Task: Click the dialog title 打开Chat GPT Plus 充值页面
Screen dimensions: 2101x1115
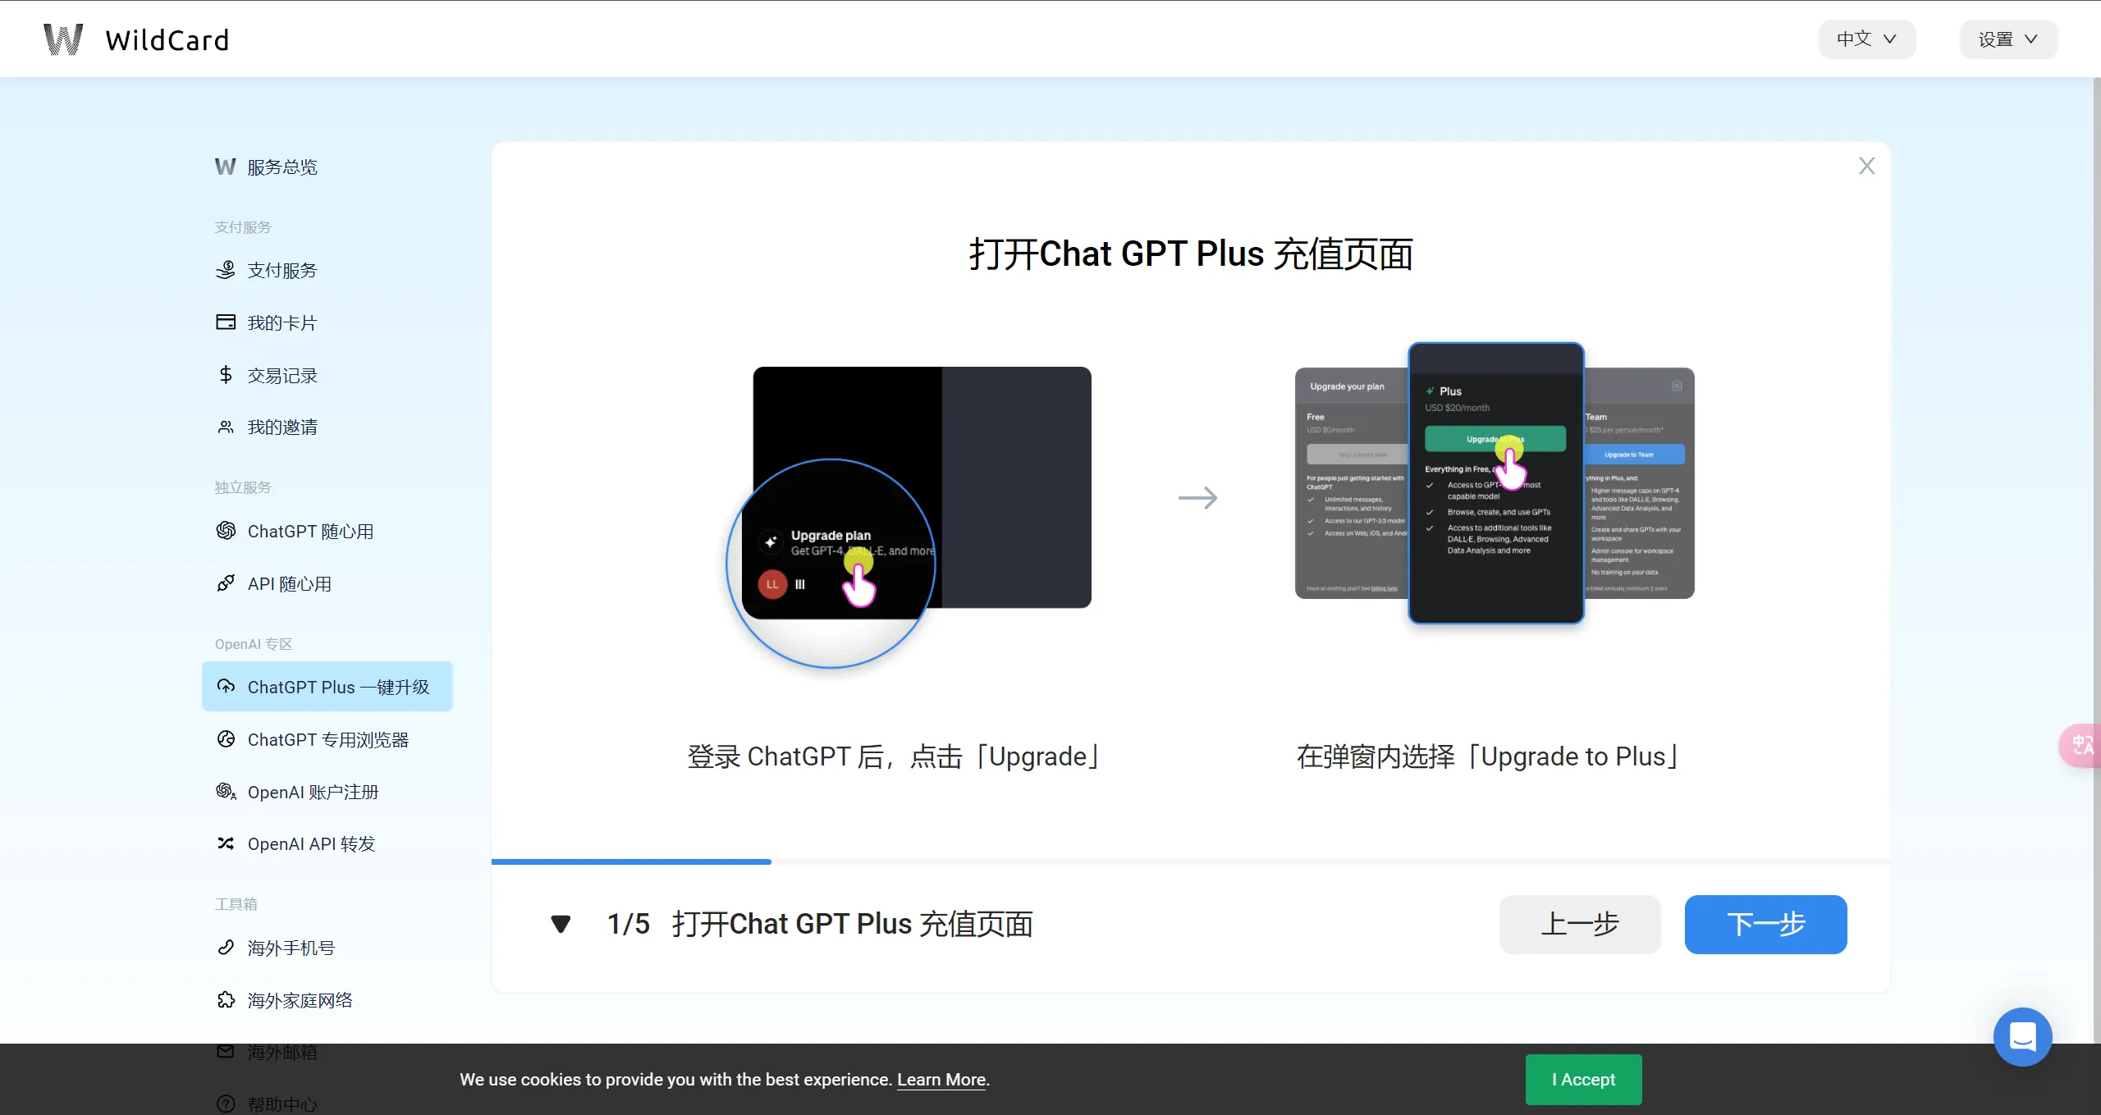Action: tap(1191, 254)
